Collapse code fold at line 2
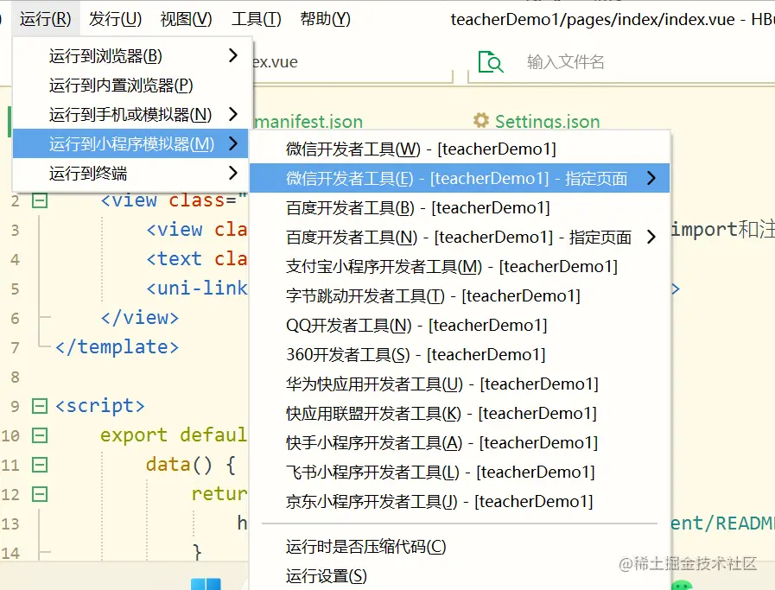 pos(40,200)
